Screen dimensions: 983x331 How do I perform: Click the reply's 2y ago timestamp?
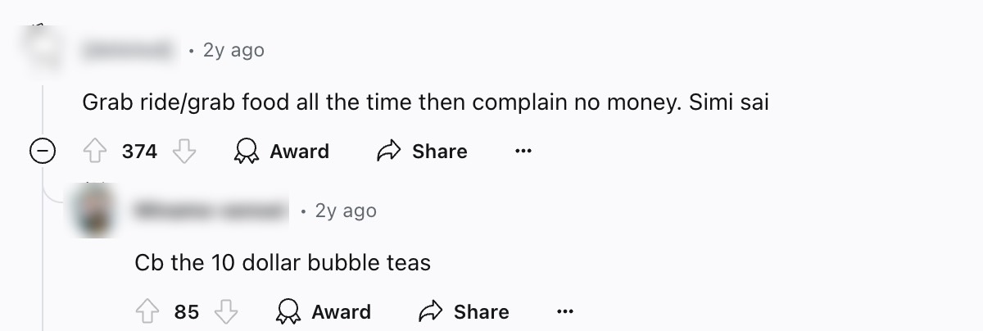pyautogui.click(x=346, y=211)
